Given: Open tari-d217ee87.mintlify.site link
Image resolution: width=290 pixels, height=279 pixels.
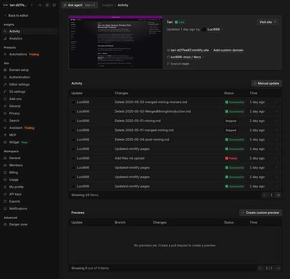Looking at the screenshot, I should point(190,50).
